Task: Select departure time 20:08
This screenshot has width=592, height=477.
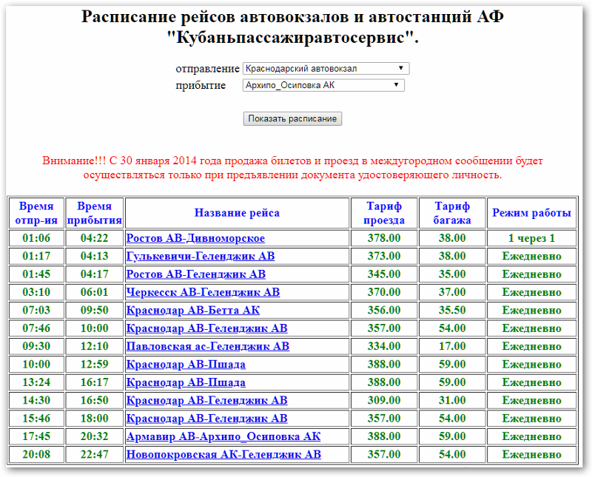Action: click(x=36, y=454)
